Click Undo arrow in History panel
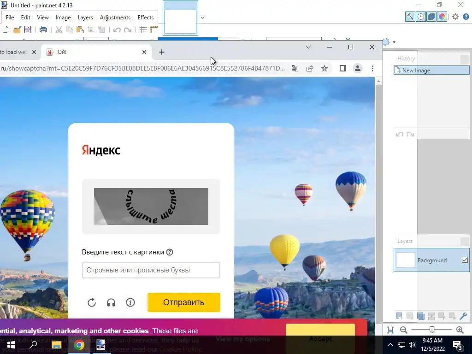Image resolution: width=472 pixels, height=354 pixels. click(400, 134)
